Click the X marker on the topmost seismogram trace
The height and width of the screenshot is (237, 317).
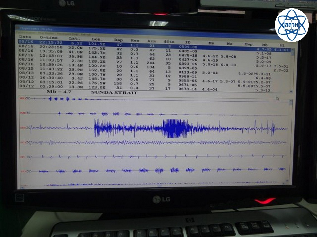[x=28, y=98]
